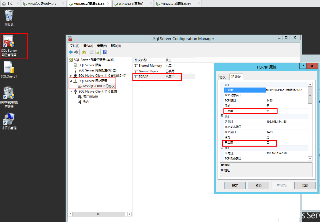Image resolution: width=320 pixels, height=222 pixels.
Task: Open the 查看(V) menu
Action: tap(102, 46)
